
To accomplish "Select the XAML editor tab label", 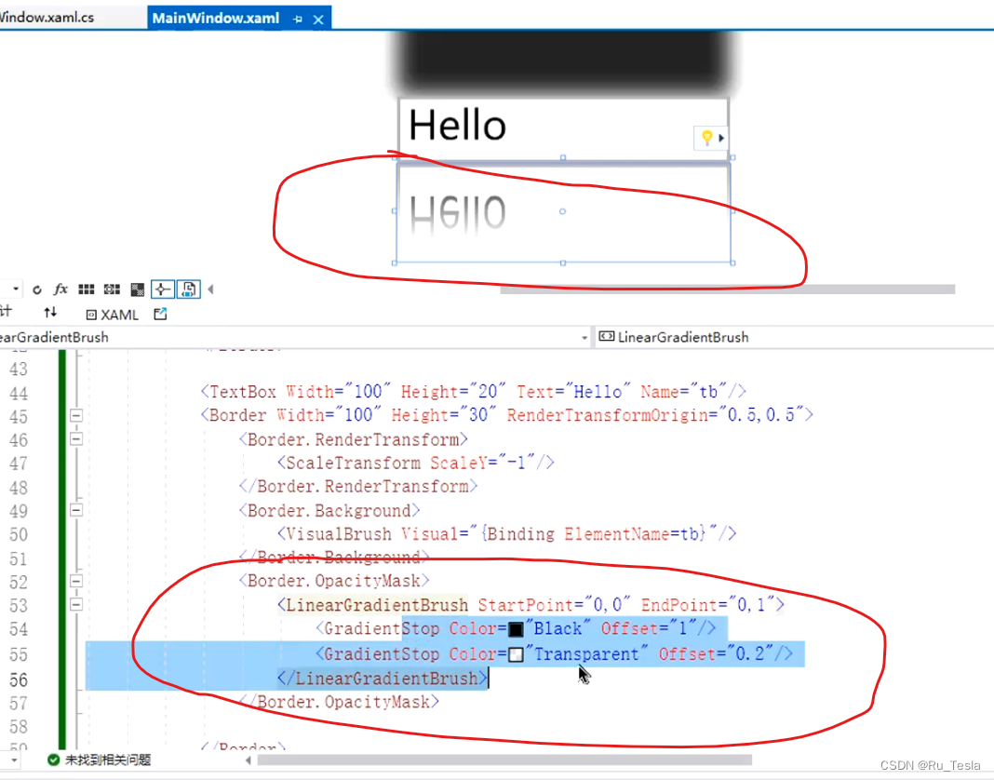I will click(x=114, y=315).
